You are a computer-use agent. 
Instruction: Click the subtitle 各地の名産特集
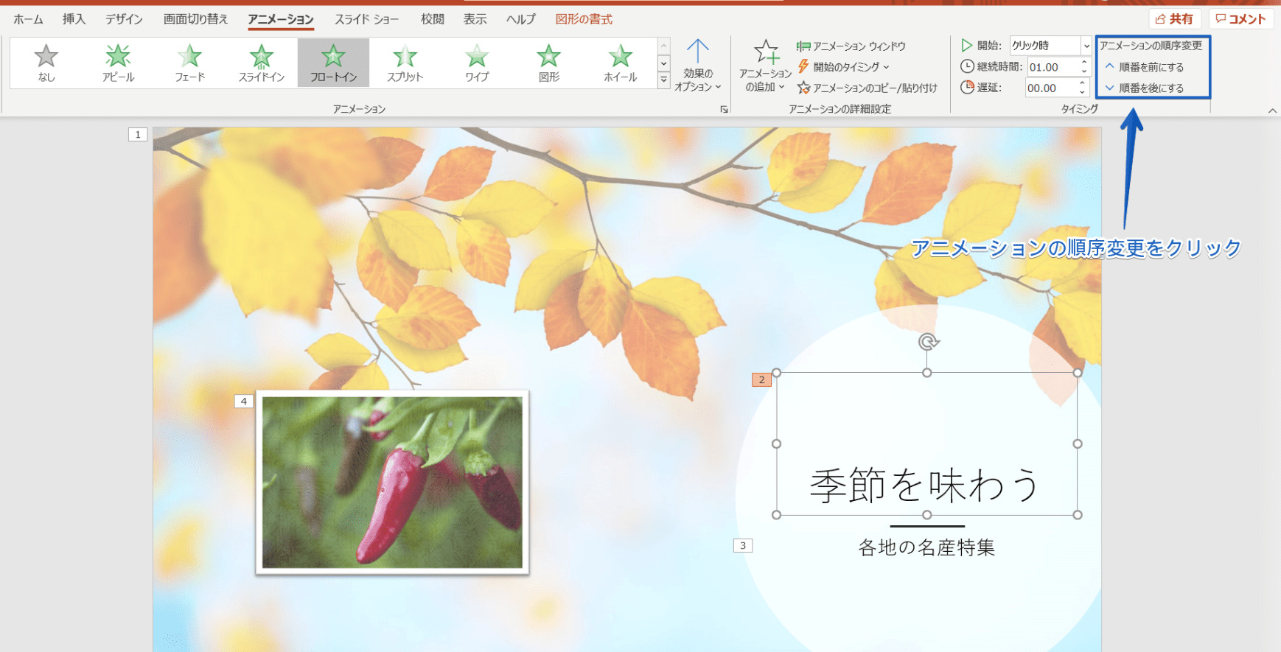(926, 547)
